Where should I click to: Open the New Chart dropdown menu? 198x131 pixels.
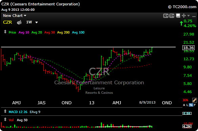tap(15, 16)
